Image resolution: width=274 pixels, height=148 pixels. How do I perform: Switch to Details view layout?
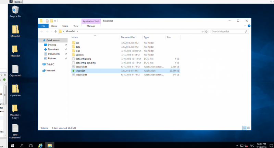pos(244,128)
